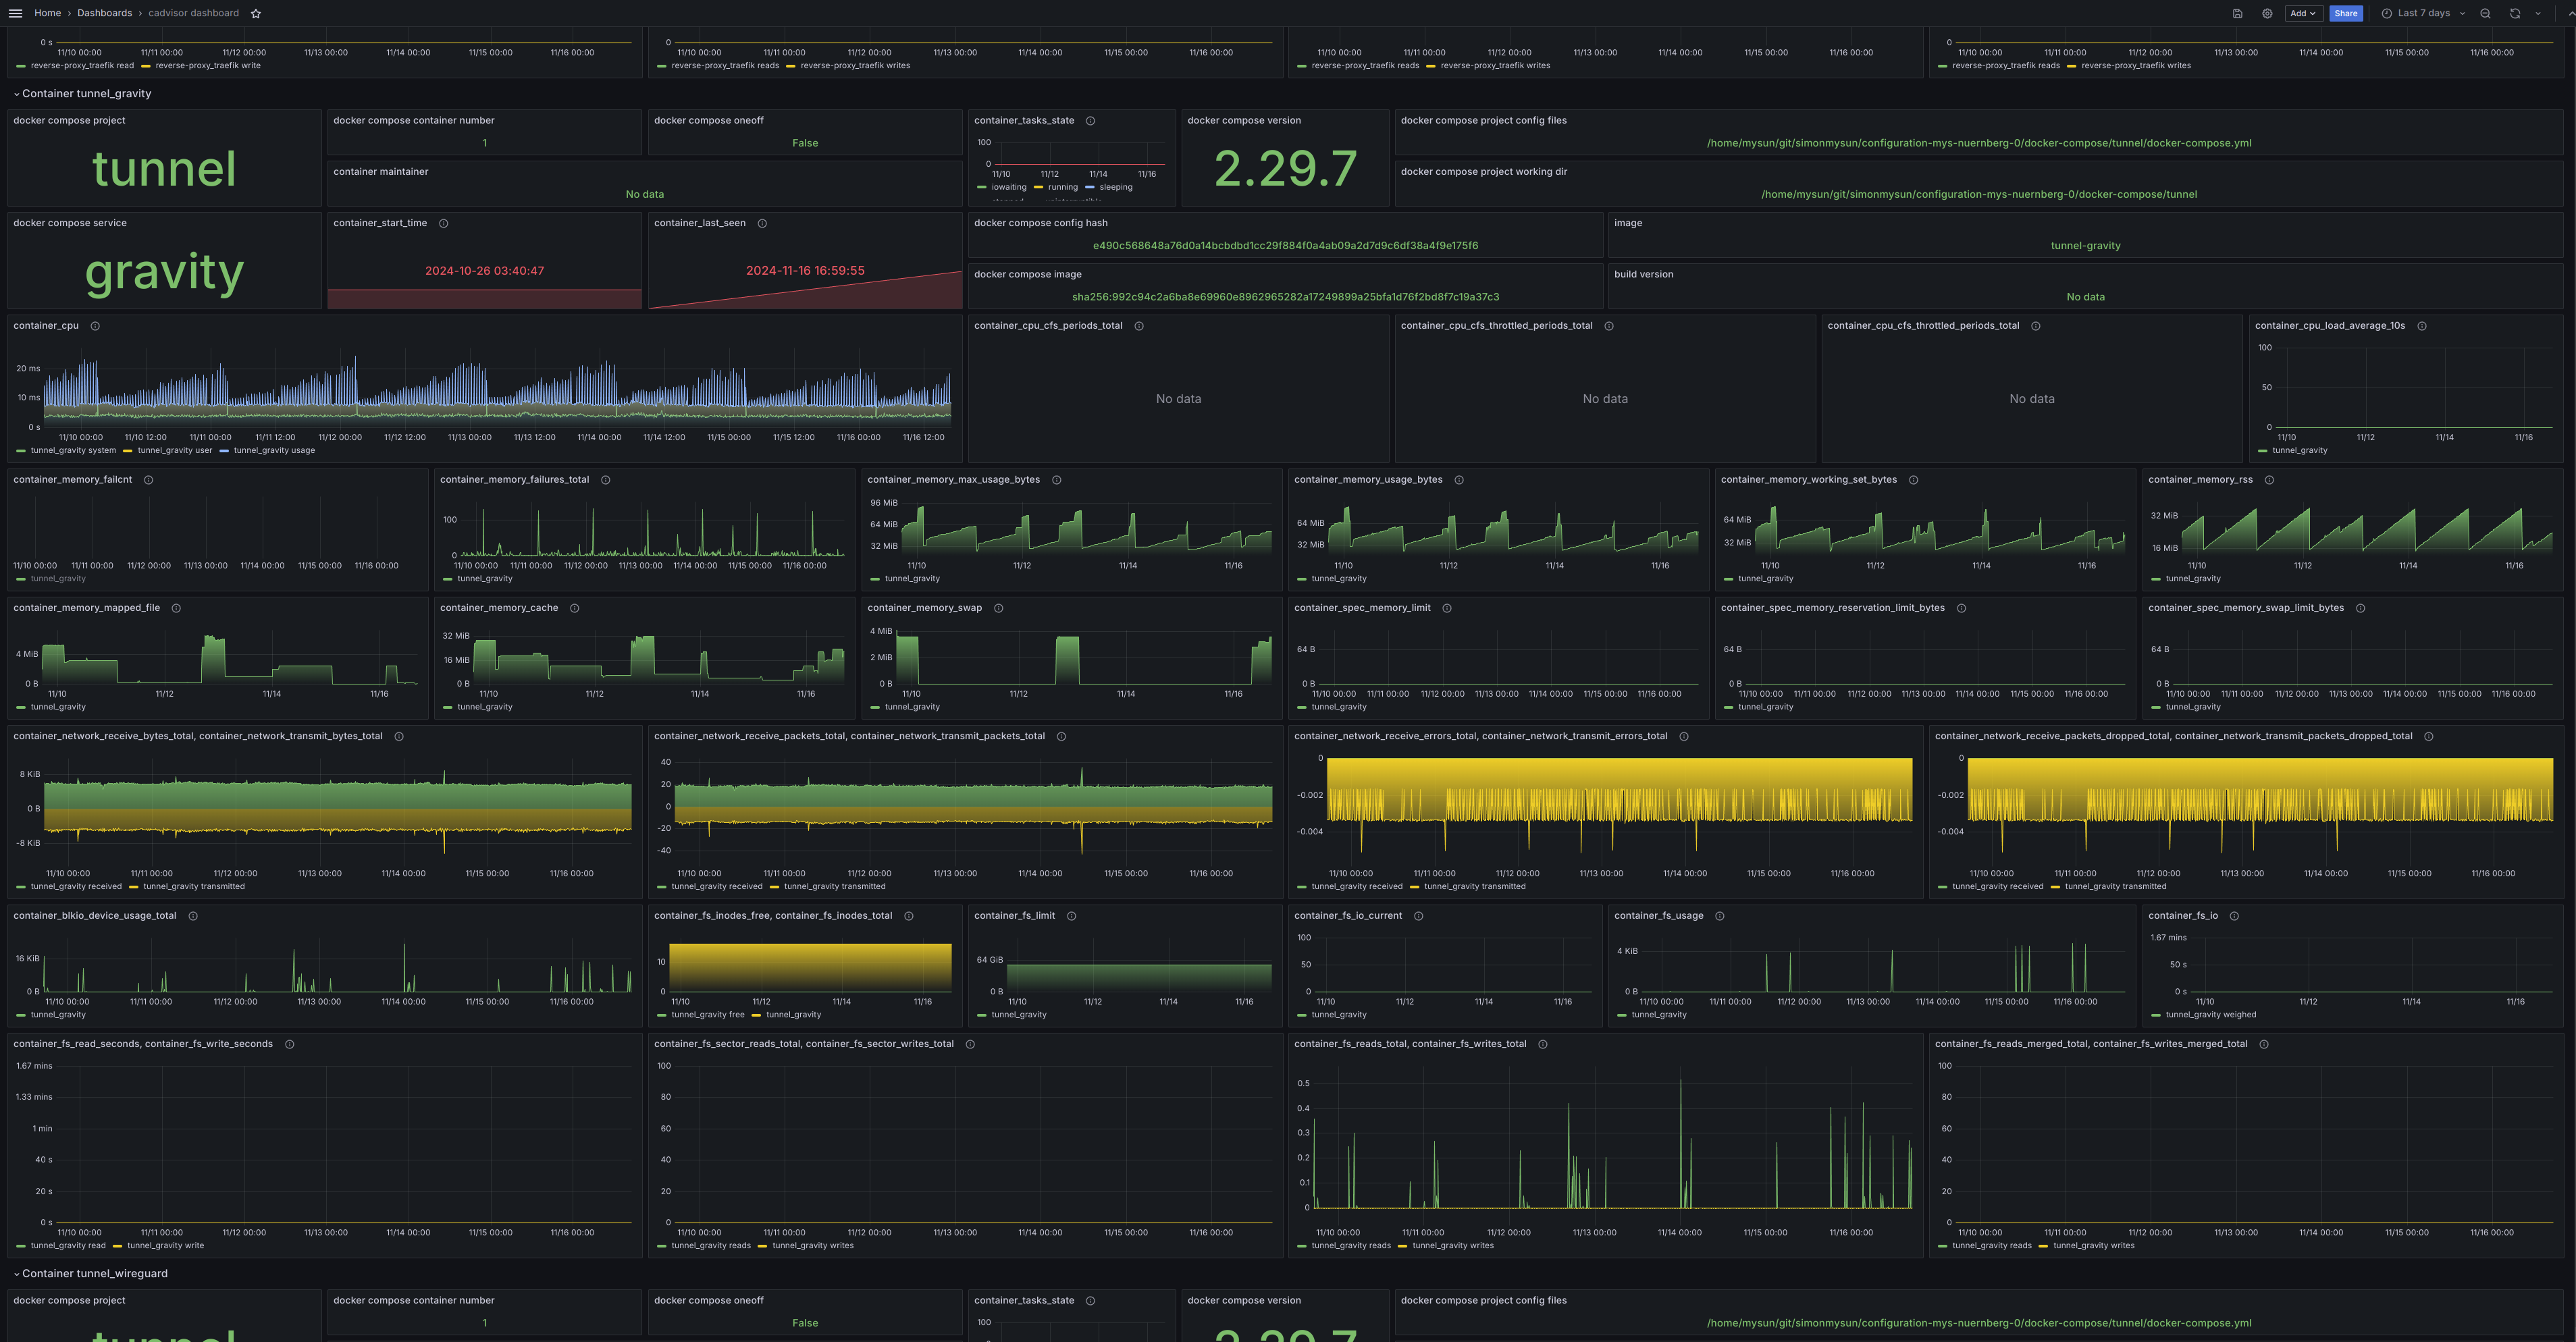
Task: Toggle tunnel_gravity free series in inodes legend
Action: pos(707,1015)
